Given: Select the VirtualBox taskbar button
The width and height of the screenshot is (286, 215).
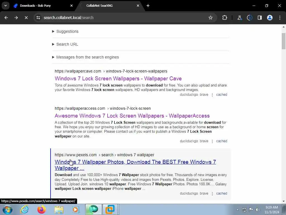Looking at the screenshot, I should click(110, 209).
